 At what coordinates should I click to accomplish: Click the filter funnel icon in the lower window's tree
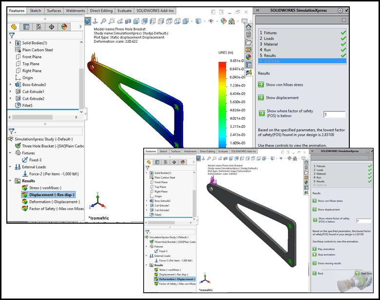[x=148, y=168]
